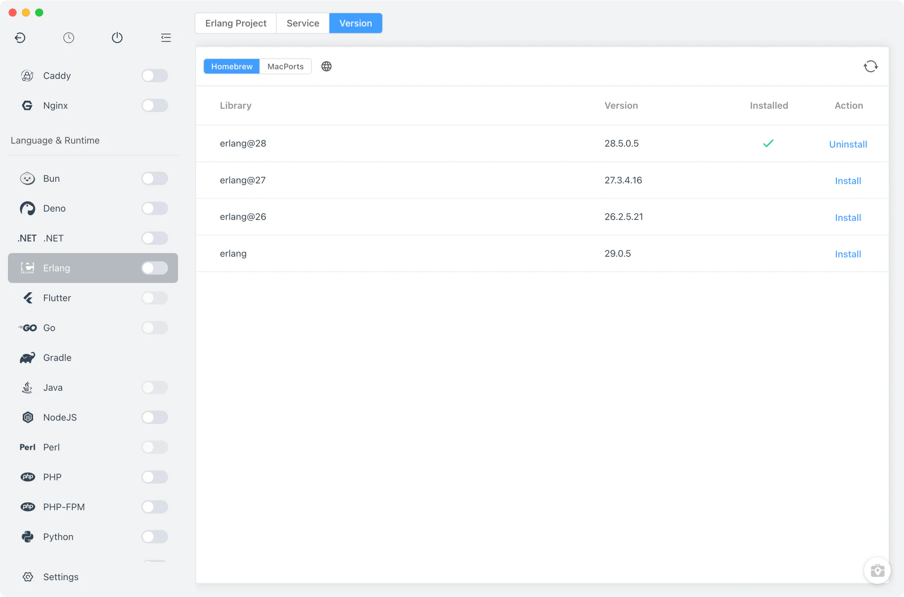Install erlang version 29.0.5
904x597 pixels.
click(848, 254)
